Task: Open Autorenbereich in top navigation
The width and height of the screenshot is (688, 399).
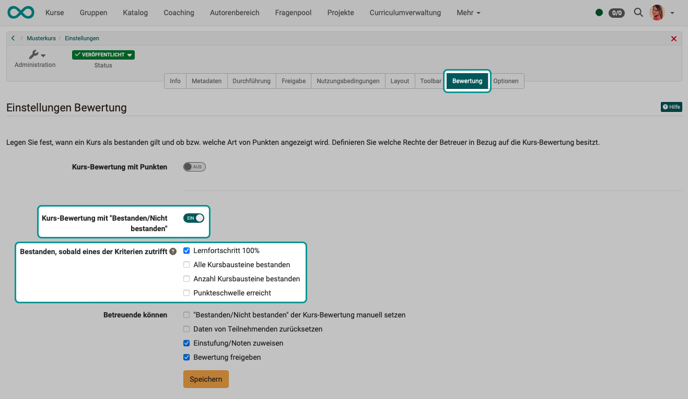Action: (x=235, y=13)
